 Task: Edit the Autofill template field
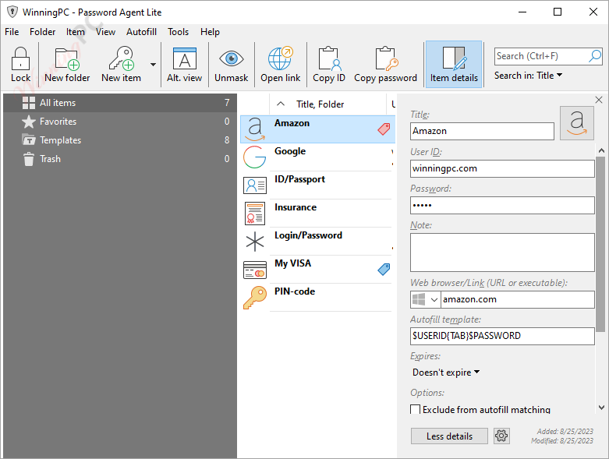point(502,336)
